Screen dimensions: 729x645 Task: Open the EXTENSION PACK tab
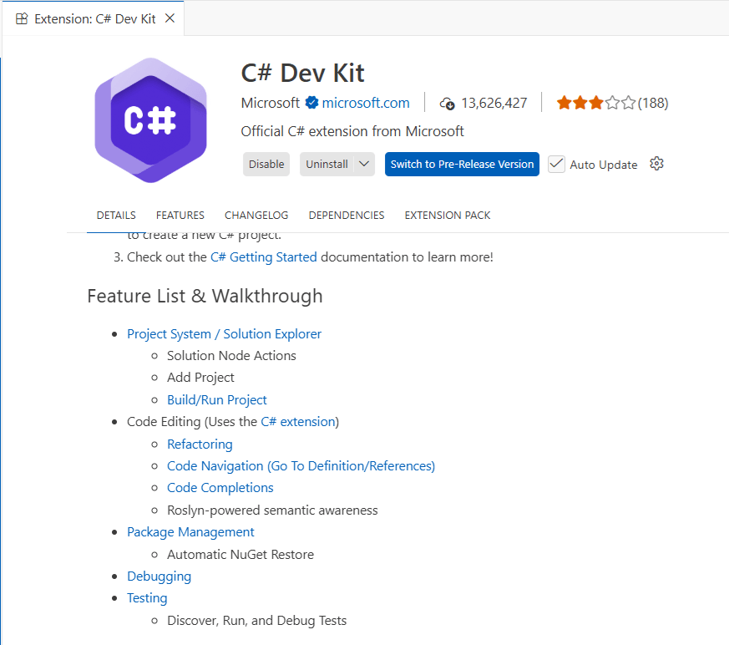coord(447,215)
